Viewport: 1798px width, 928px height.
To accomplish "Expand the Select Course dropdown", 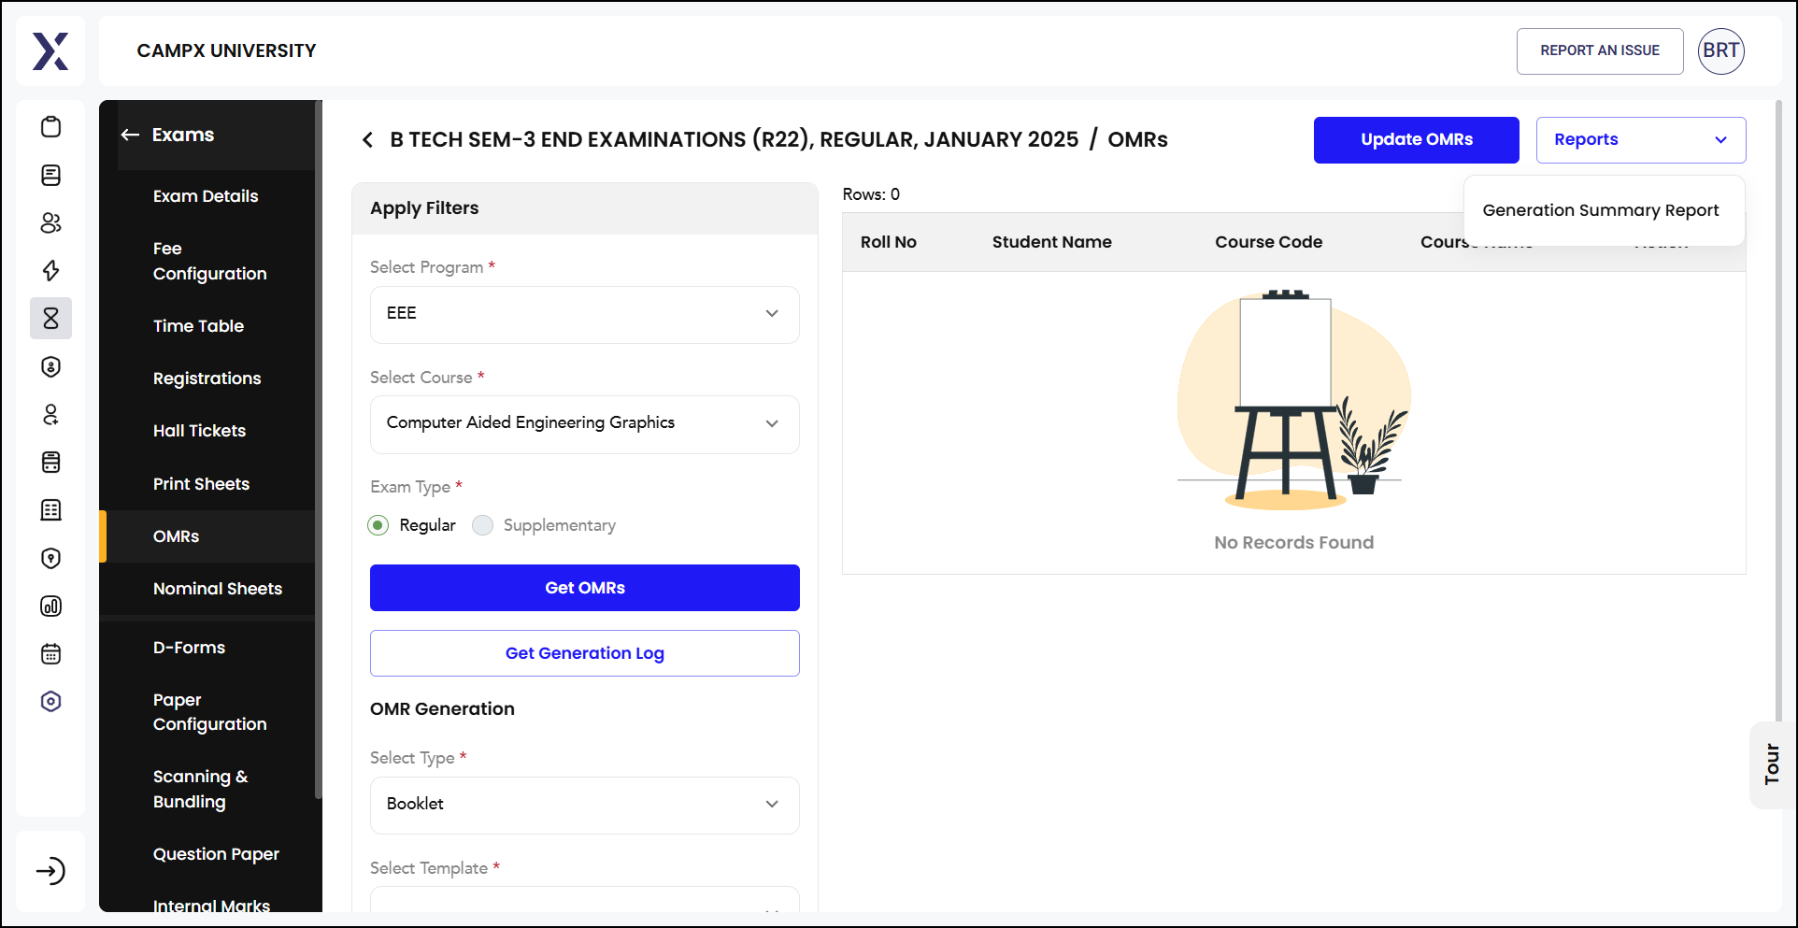I will click(x=585, y=423).
